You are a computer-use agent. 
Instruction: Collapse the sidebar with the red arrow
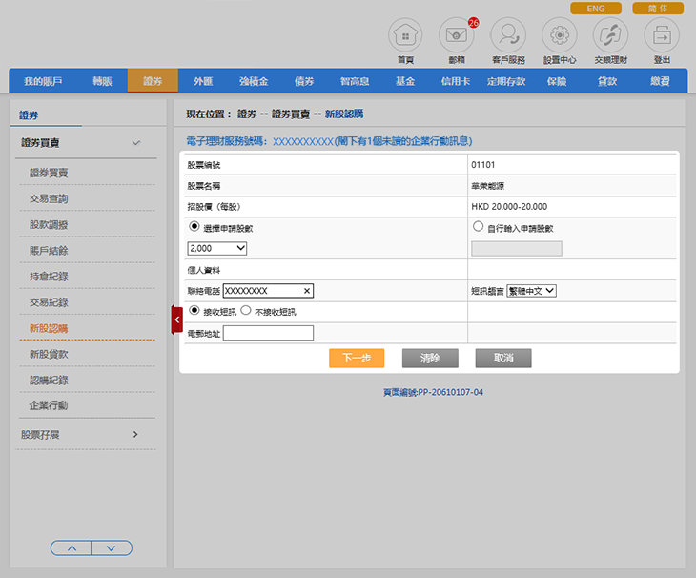(176, 320)
